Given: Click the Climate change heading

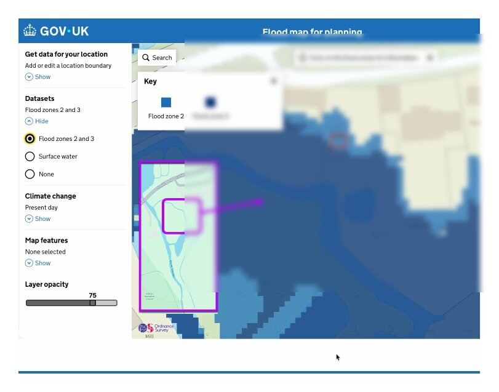Looking at the screenshot, I should (50, 196).
